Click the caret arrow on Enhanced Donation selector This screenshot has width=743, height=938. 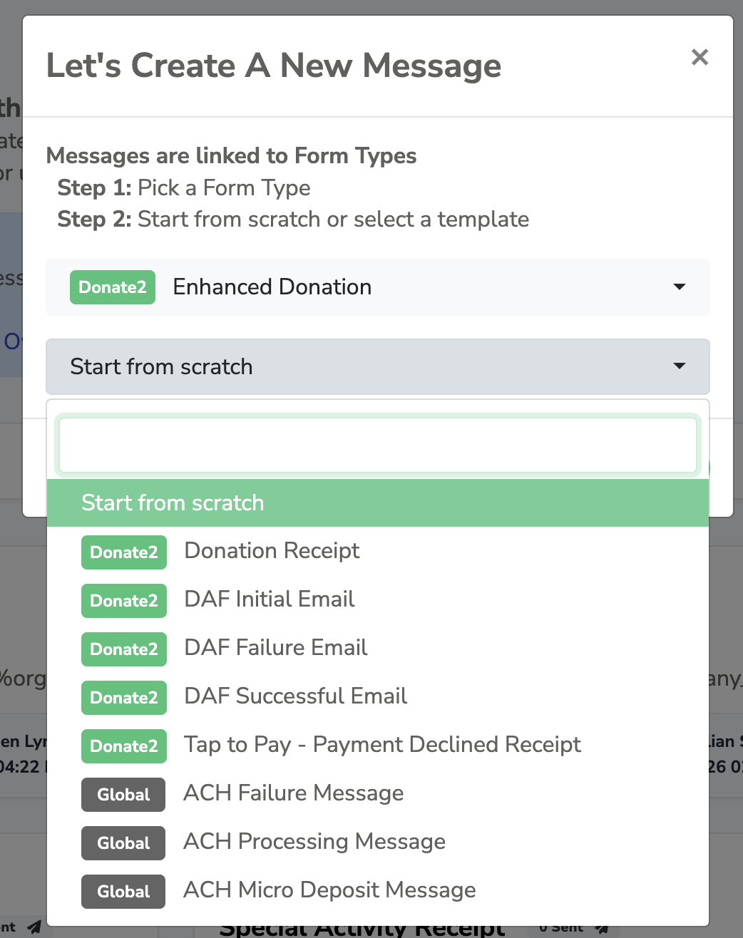click(680, 287)
